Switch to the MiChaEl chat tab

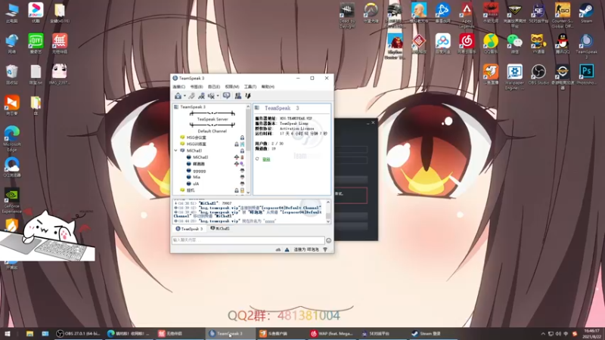pos(220,229)
